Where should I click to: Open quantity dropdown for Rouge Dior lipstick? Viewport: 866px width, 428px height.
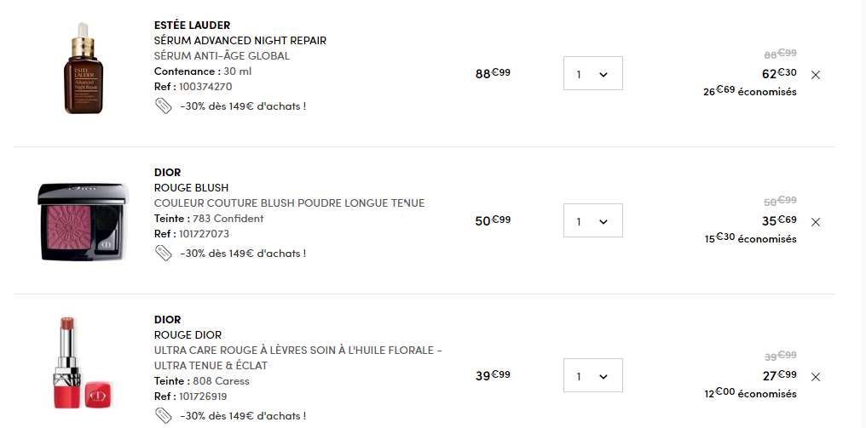pyautogui.click(x=592, y=376)
